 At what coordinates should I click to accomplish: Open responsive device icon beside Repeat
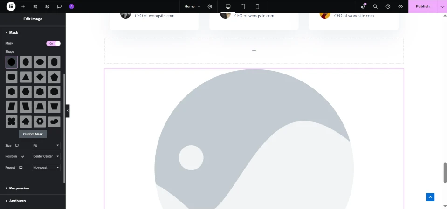tap(21, 168)
